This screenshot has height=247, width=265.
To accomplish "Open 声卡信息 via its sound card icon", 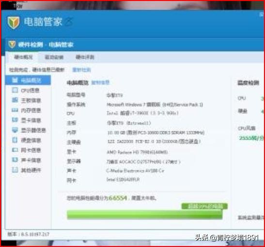I will pyautogui.click(x=15, y=160).
